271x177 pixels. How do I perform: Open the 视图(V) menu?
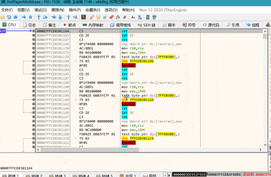point(23,10)
